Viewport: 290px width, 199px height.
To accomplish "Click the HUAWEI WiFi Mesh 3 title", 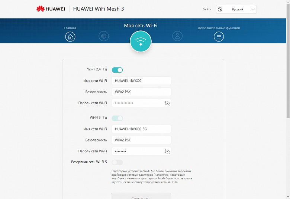I will [x=99, y=9].
